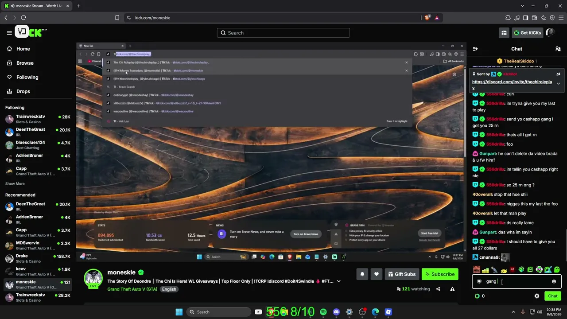The image size is (567, 319).
Task: Open chat settings gear
Action: click(537, 296)
